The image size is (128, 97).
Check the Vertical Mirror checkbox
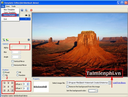(13, 61)
